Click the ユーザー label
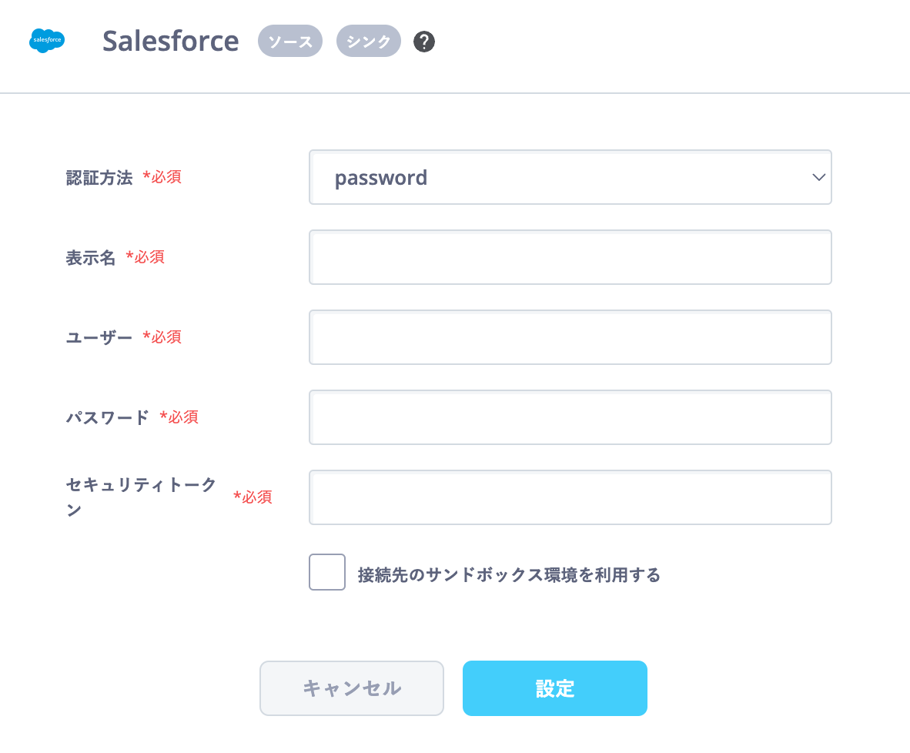The width and height of the screenshot is (910, 753). click(x=99, y=337)
